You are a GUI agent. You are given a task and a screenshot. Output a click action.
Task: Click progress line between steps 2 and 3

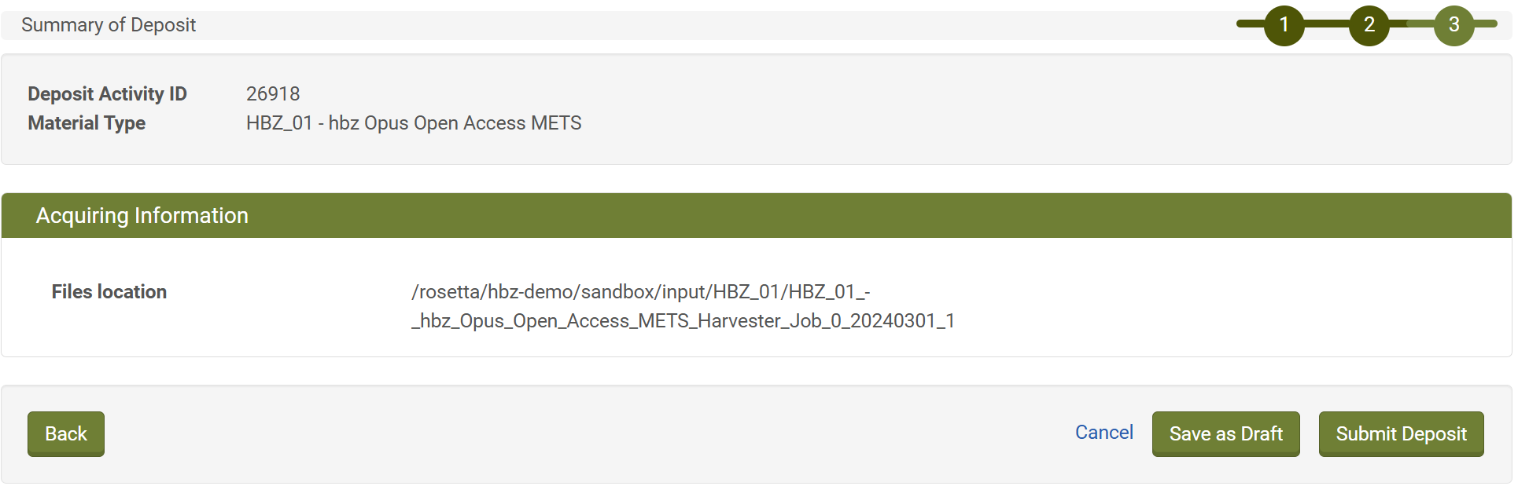click(x=1411, y=24)
